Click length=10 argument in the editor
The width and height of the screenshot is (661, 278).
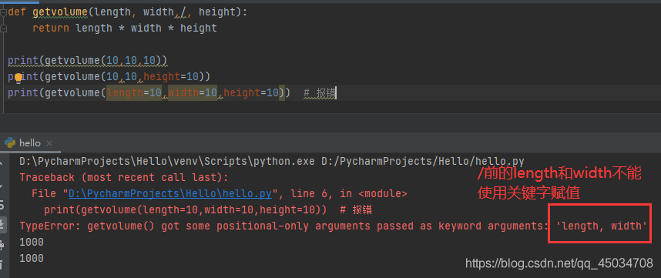(134, 92)
